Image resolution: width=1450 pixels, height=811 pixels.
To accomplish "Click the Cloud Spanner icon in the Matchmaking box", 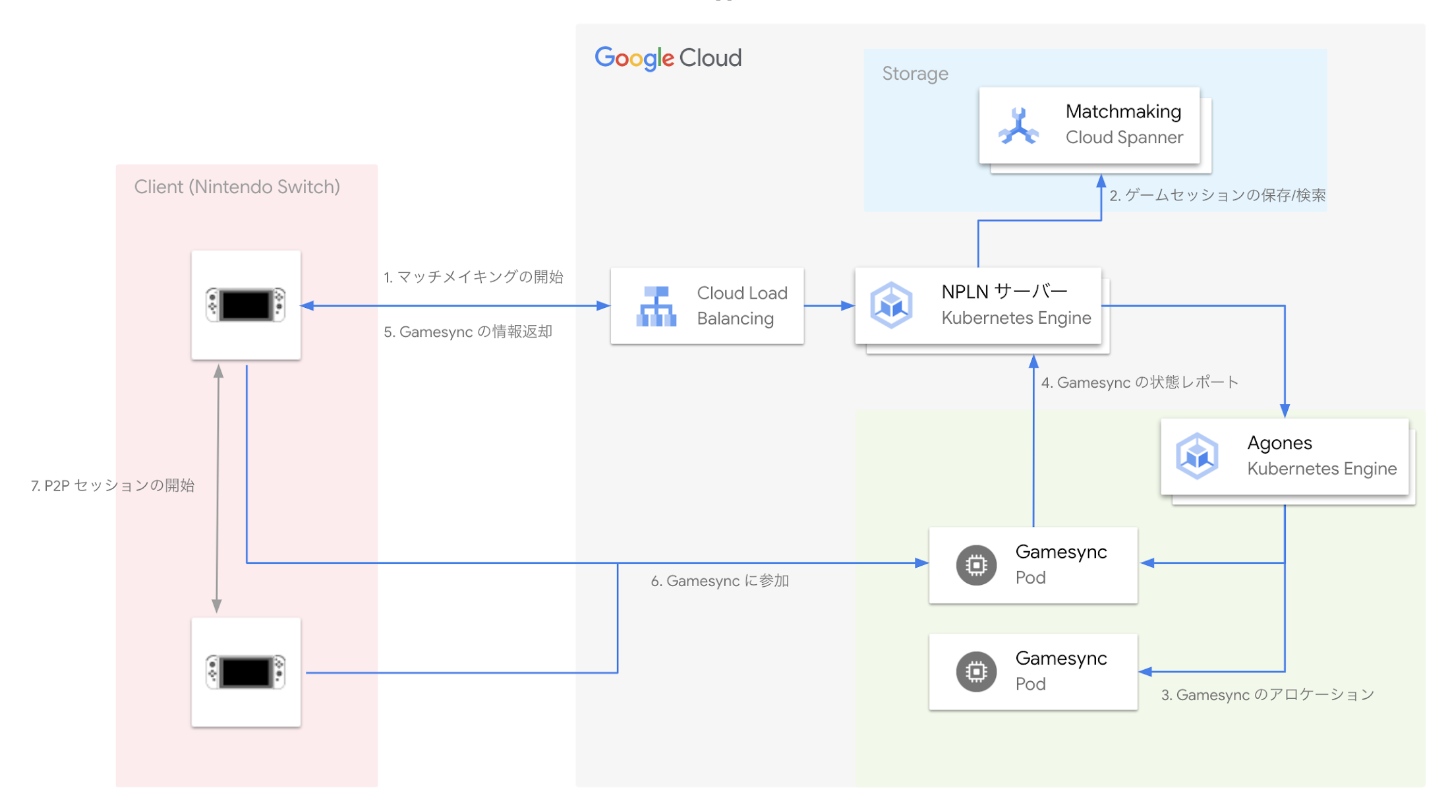I will [1018, 126].
